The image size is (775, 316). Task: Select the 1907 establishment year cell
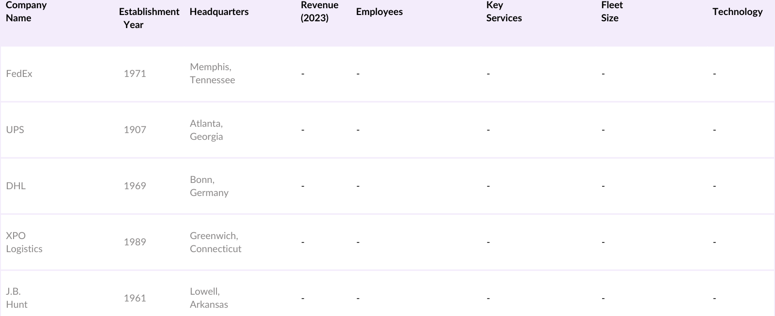click(x=135, y=130)
